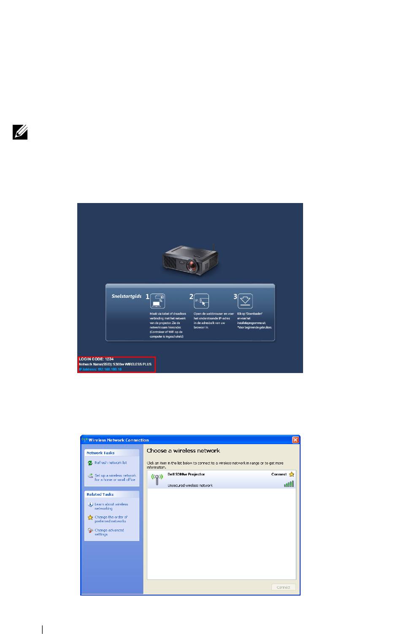Click the Related Tasks panel header
The height and width of the screenshot is (634, 401).
pyautogui.click(x=112, y=494)
